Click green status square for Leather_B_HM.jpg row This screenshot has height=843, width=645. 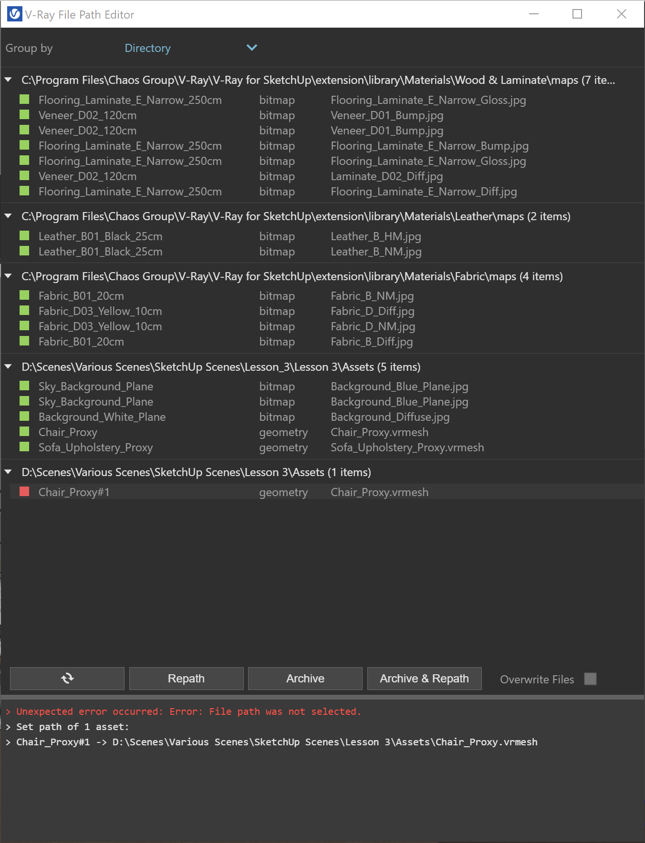[24, 236]
